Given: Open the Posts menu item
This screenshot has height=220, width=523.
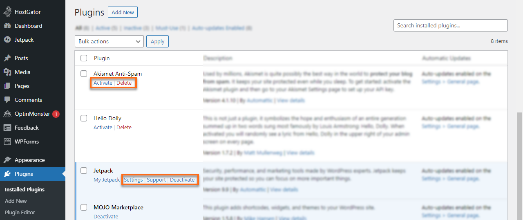Looking at the screenshot, I should pyautogui.click(x=21, y=58).
